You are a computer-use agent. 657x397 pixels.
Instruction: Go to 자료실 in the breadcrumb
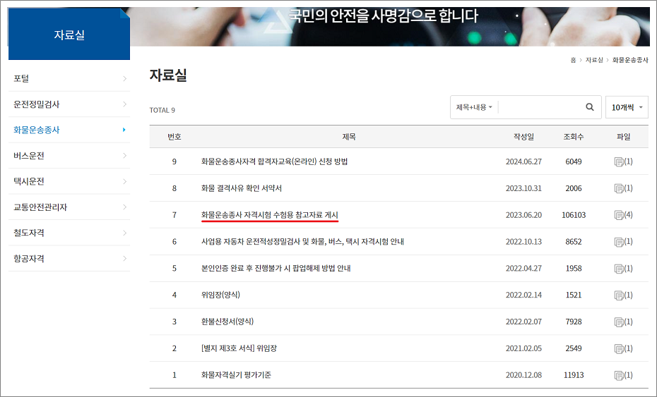(594, 60)
